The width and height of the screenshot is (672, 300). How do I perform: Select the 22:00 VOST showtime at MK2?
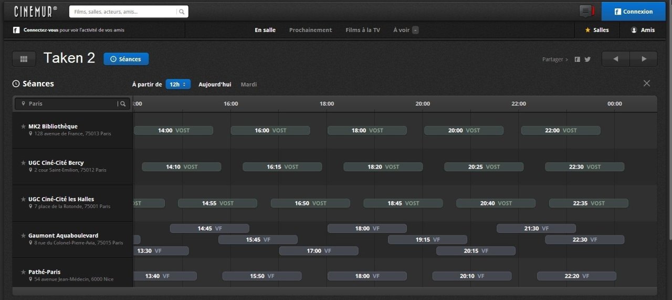561,130
